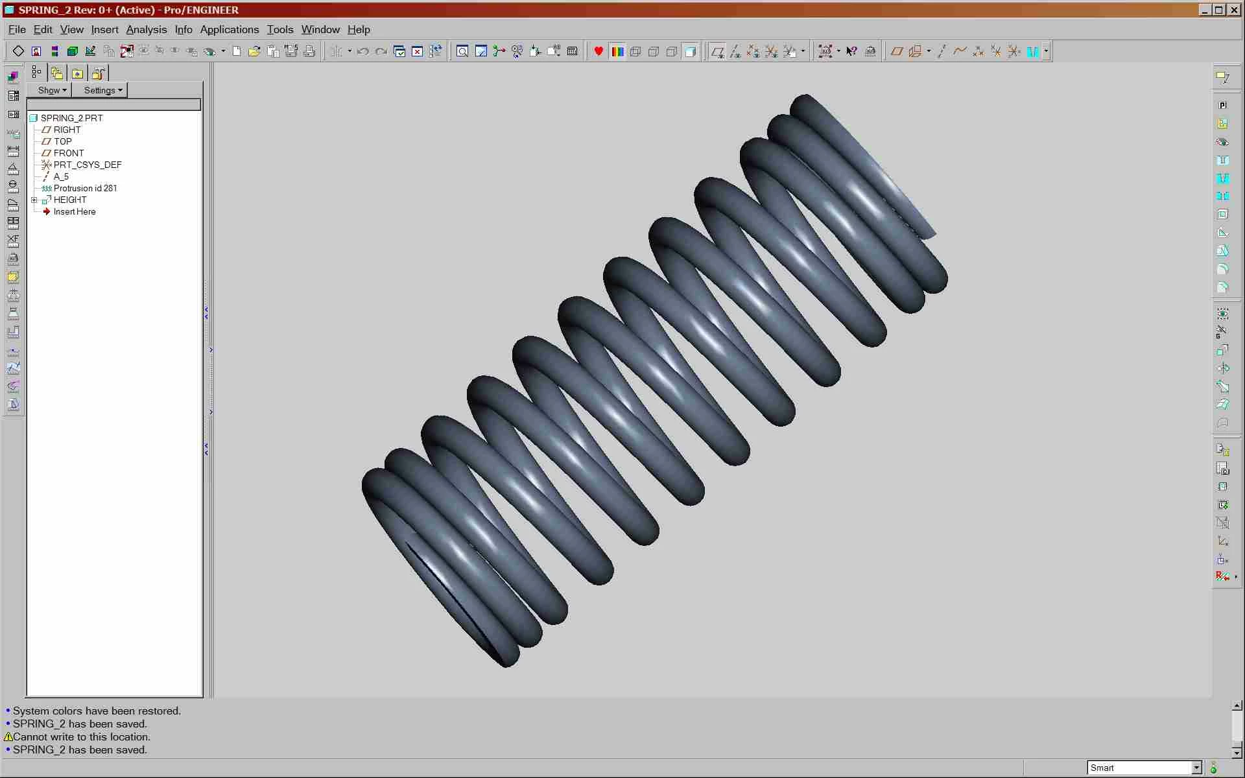
Task: Click the round feature tool in right toolbar
Action: pyautogui.click(x=1223, y=269)
